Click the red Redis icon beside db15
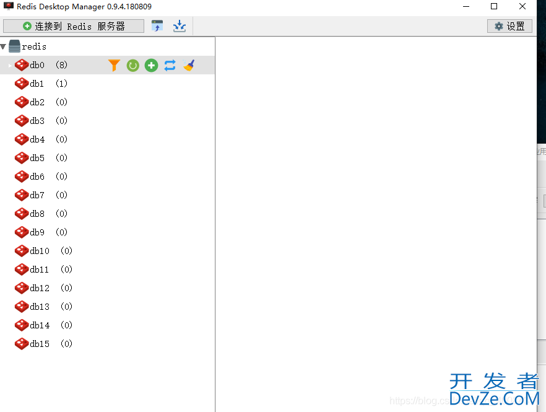 pyautogui.click(x=22, y=344)
